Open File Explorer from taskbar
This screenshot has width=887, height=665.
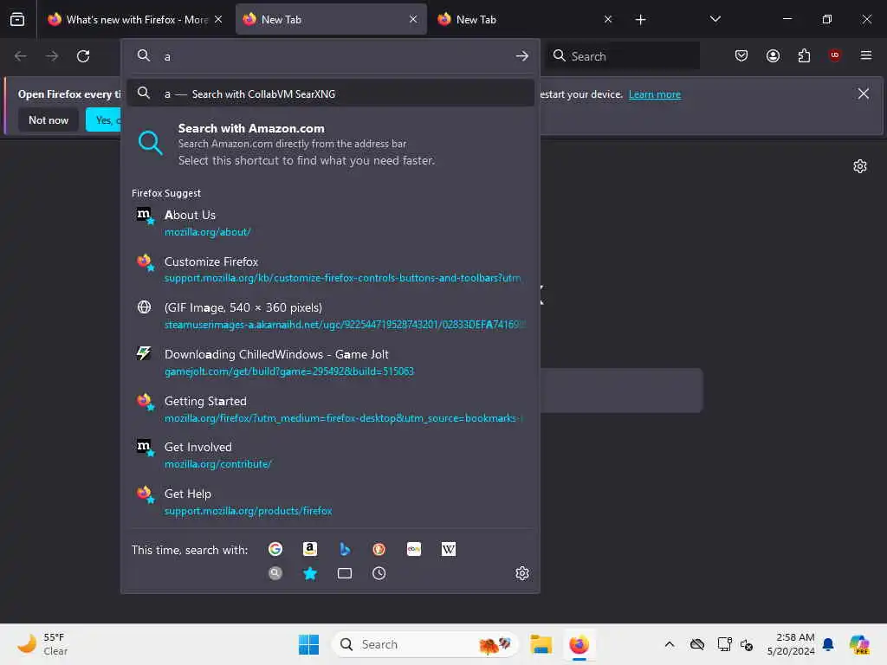point(541,644)
